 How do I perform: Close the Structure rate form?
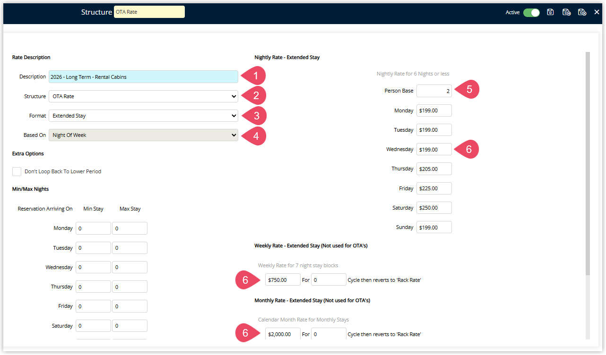(597, 12)
